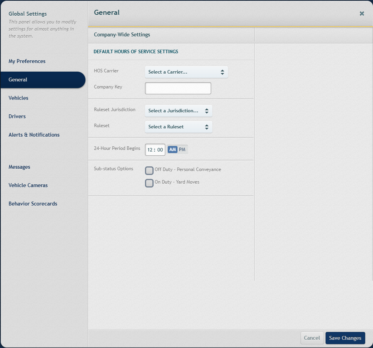Select AM for the 24-hour period
The height and width of the screenshot is (348, 373).
pyautogui.click(x=172, y=149)
